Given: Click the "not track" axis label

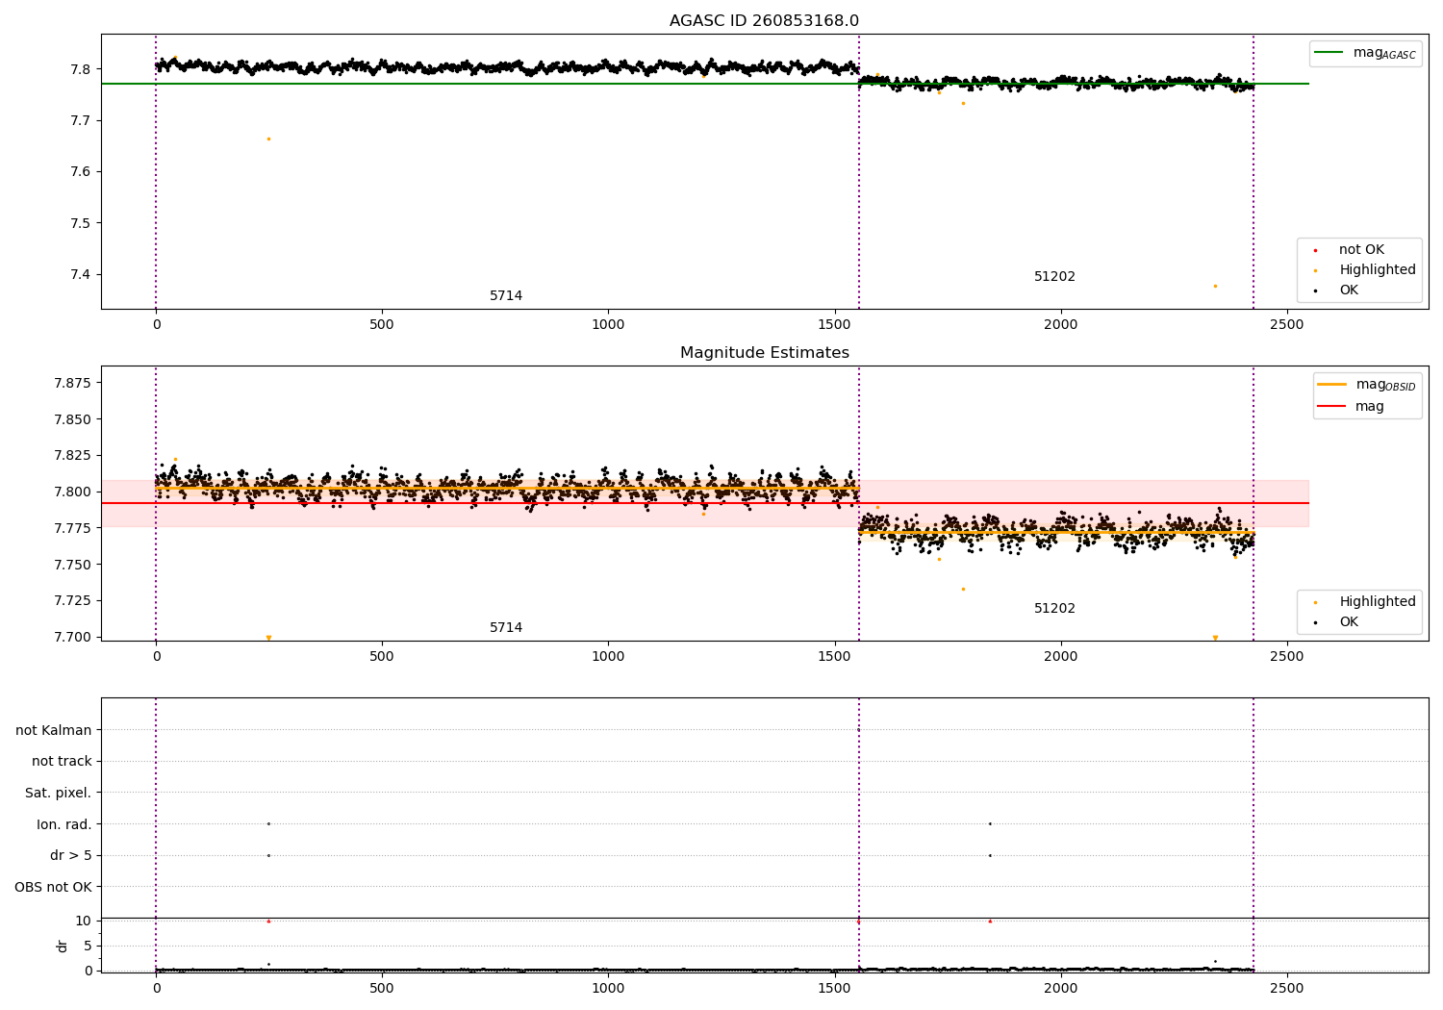Looking at the screenshot, I should 62,762.
